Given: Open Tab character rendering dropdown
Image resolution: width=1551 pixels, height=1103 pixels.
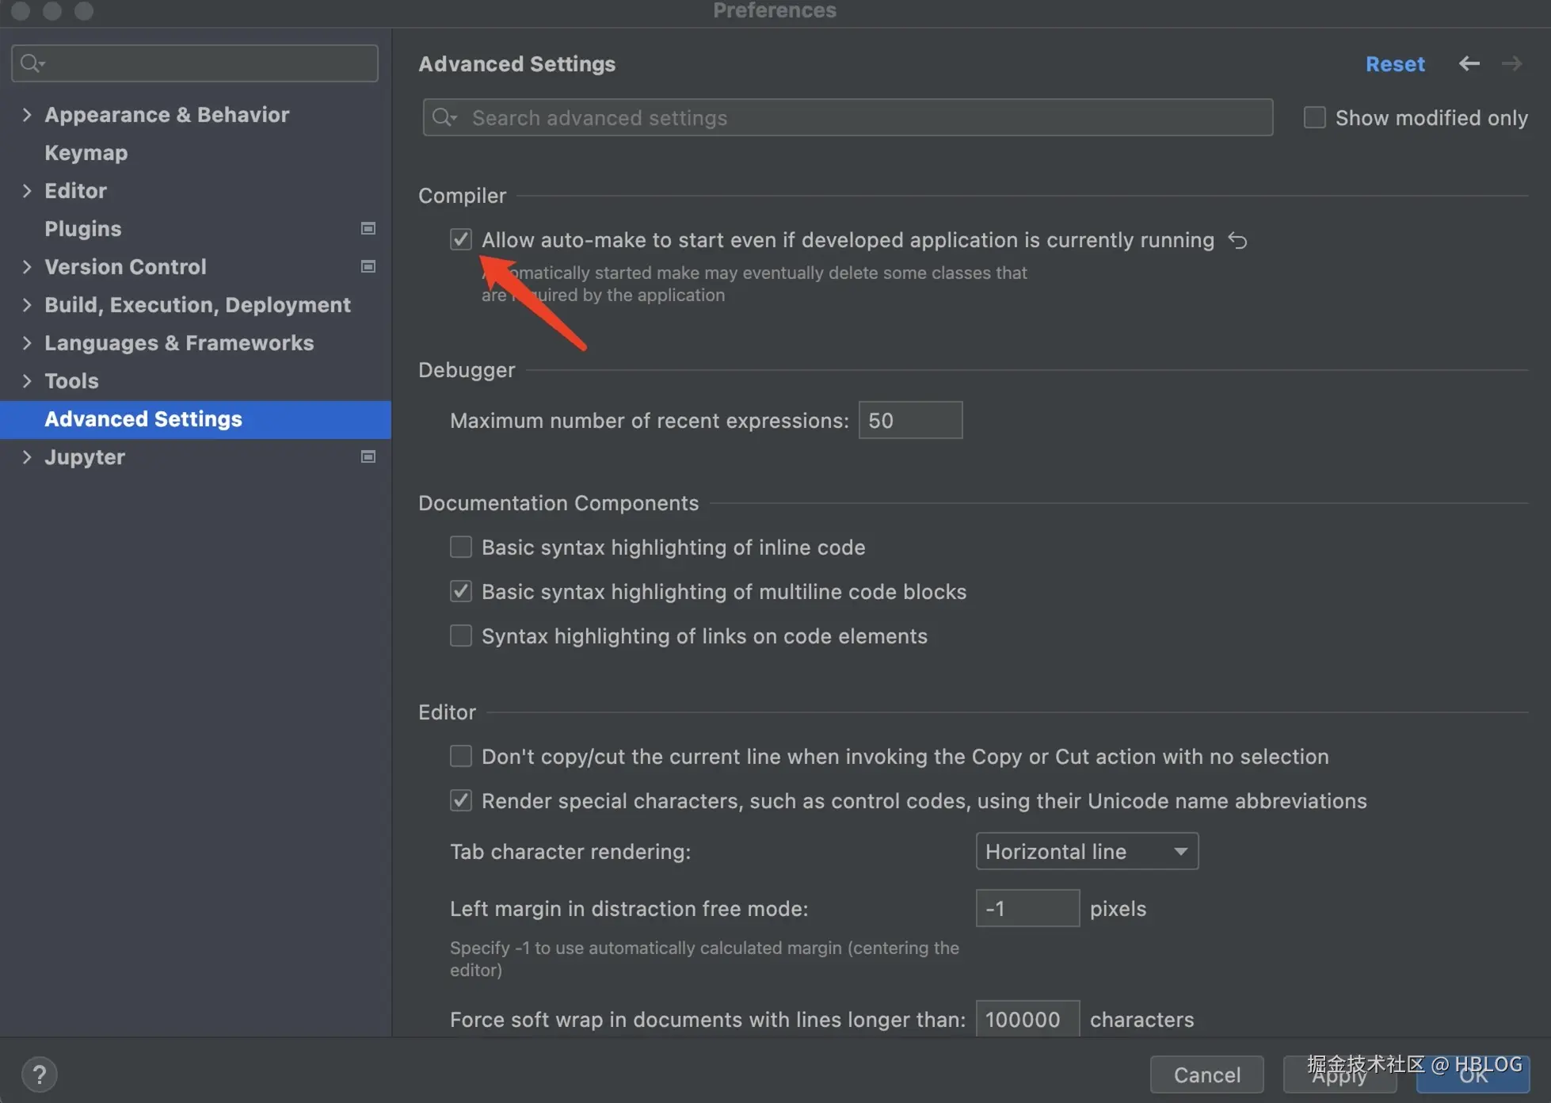Looking at the screenshot, I should pyautogui.click(x=1086, y=851).
